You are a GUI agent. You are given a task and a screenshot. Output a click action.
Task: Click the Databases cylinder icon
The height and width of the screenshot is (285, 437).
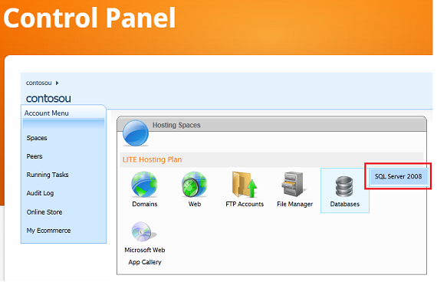point(344,186)
